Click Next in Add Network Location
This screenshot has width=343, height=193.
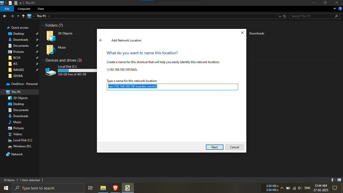click(214, 147)
